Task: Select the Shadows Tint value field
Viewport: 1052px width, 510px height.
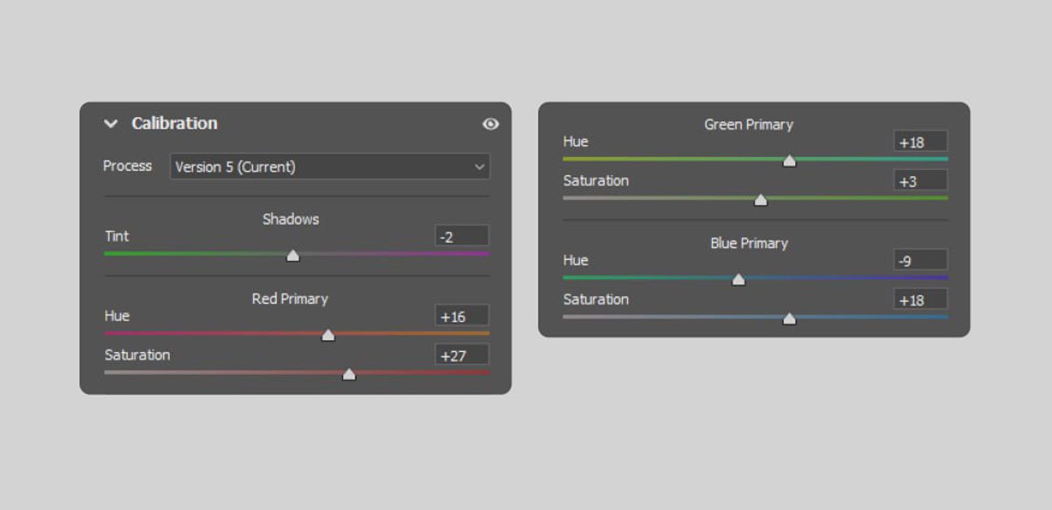Action: pos(461,237)
